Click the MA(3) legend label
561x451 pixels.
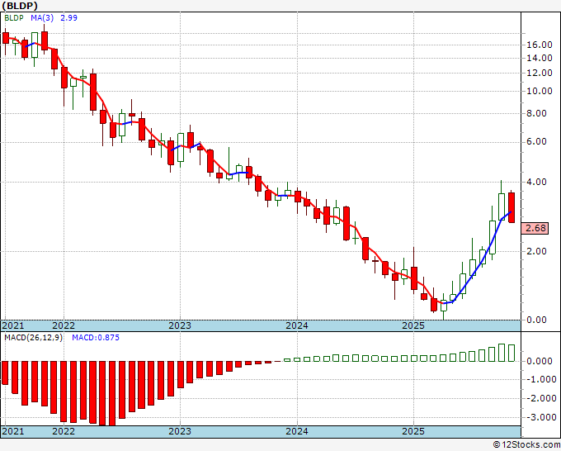(42, 18)
